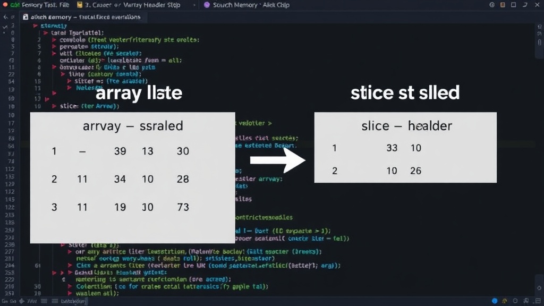
Task: Click the yellow warning icon in status bar
Action: 505,301
